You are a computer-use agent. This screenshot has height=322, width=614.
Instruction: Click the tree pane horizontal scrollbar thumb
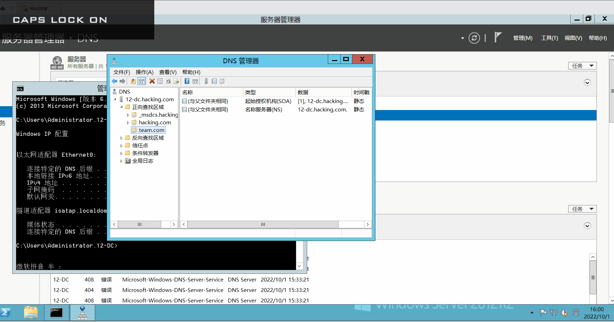tap(140, 225)
